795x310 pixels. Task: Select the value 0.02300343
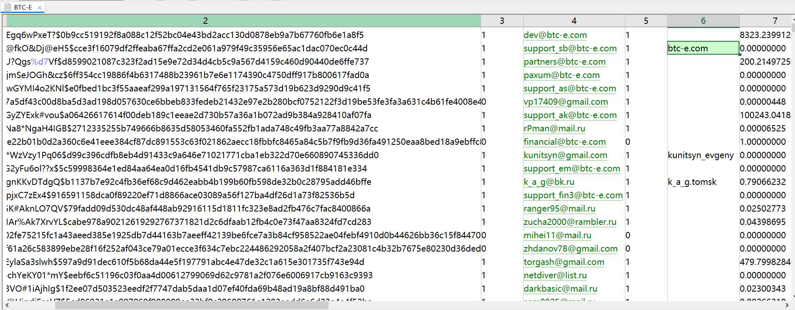[x=763, y=289]
